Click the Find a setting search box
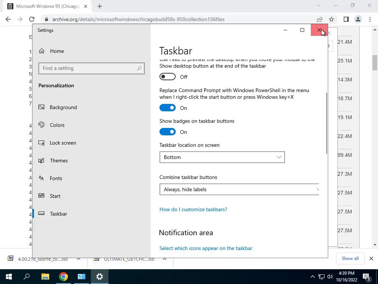Screen dimensions: 378x284 (92, 68)
